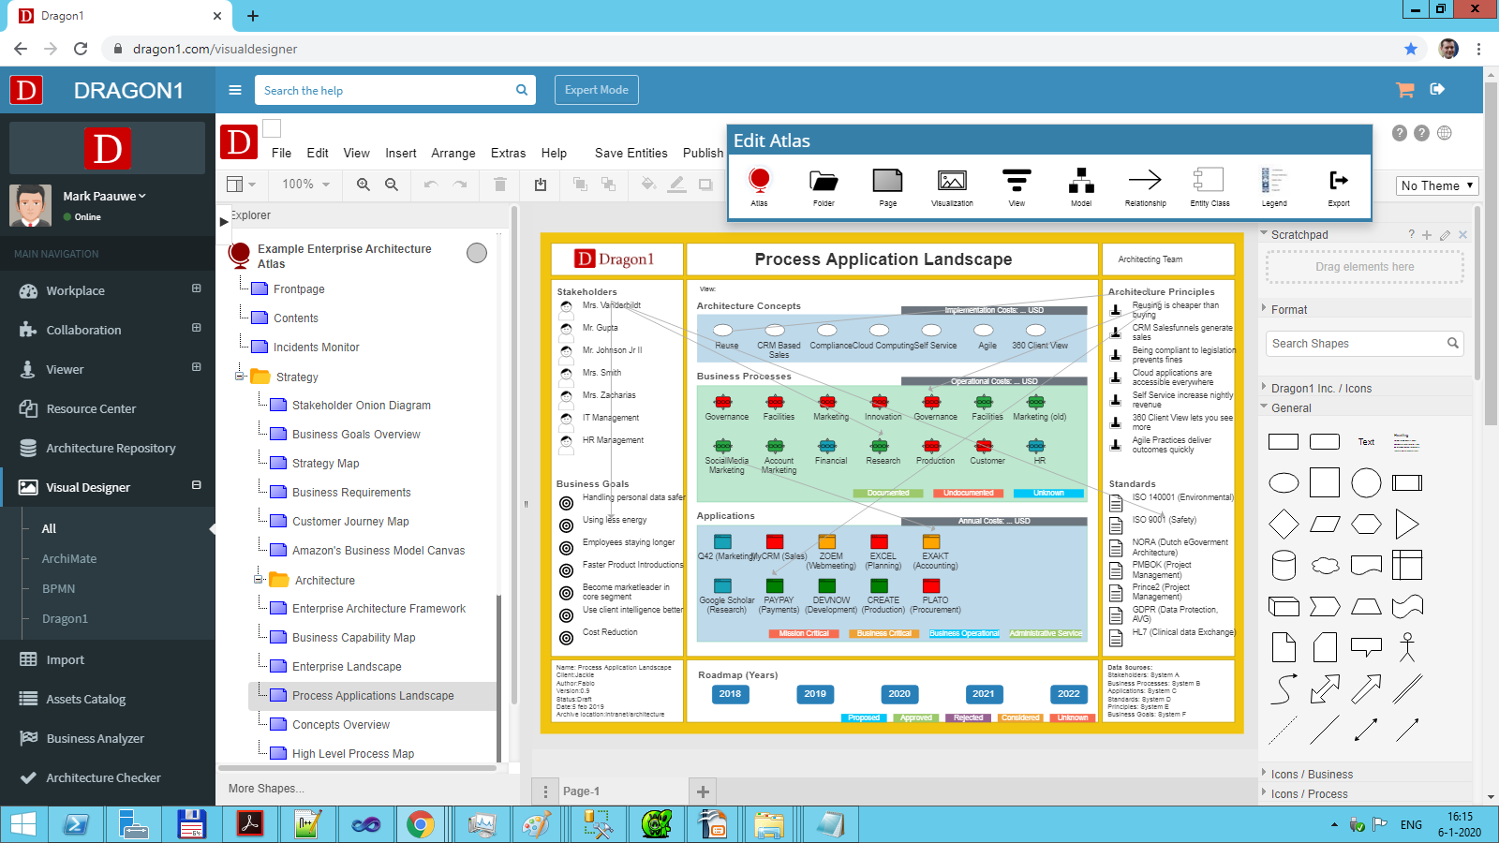
Task: Undo last action in toolbar
Action: point(431,185)
